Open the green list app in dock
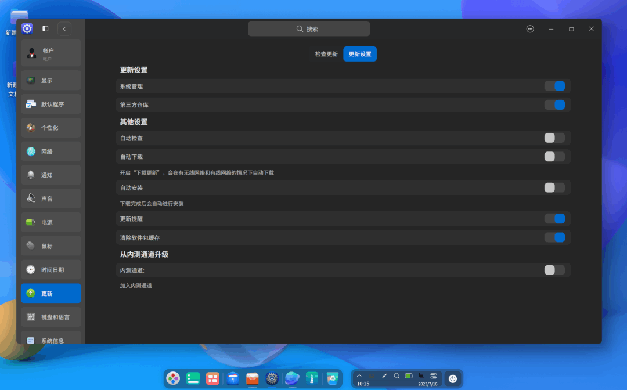The width and height of the screenshot is (627, 390). (x=193, y=378)
